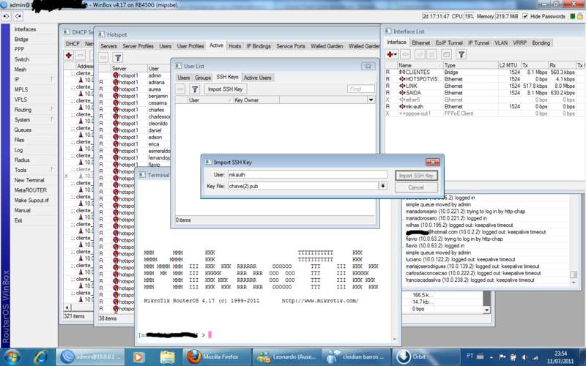Screen dimensions: 586x366
Task: Click the filter funnel in Interface List window
Action: tap(461, 54)
